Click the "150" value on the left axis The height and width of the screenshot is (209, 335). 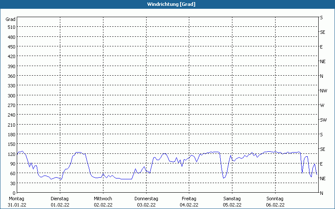pyautogui.click(x=12, y=144)
